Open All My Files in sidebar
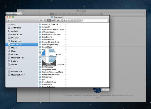 coord(22,28)
